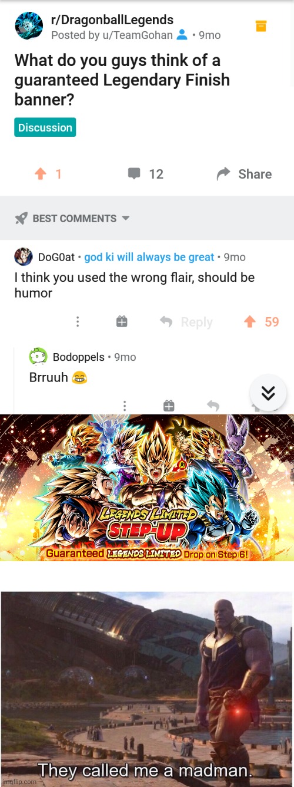Open the Legends Limited Step-Up banner image
The height and width of the screenshot is (787, 294).
[x=147, y=487]
